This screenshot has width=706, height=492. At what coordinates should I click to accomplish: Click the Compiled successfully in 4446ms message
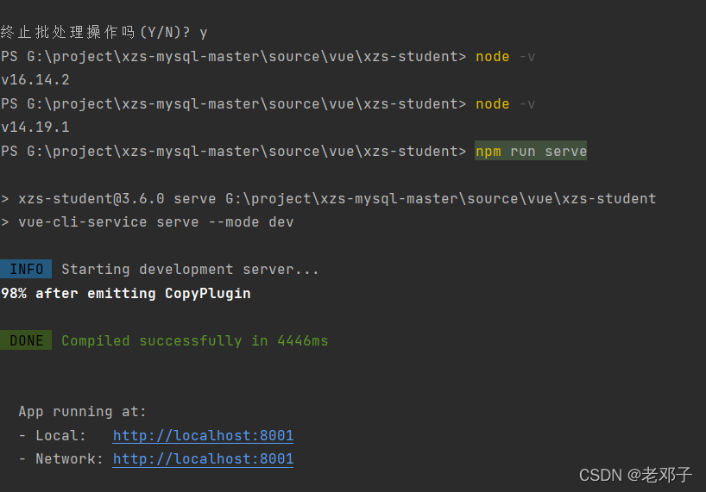194,341
